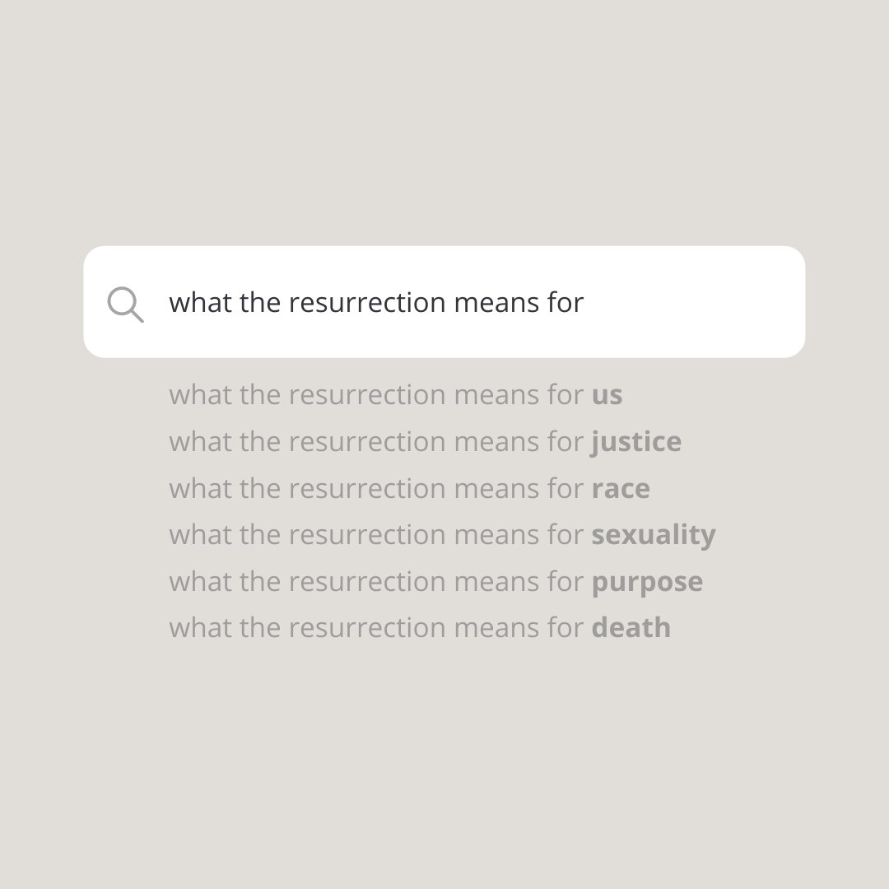Select suggestion ending with 'us'
889x889 pixels.
click(395, 394)
